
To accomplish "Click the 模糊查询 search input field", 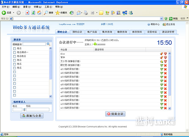I will tap(34, 44).
